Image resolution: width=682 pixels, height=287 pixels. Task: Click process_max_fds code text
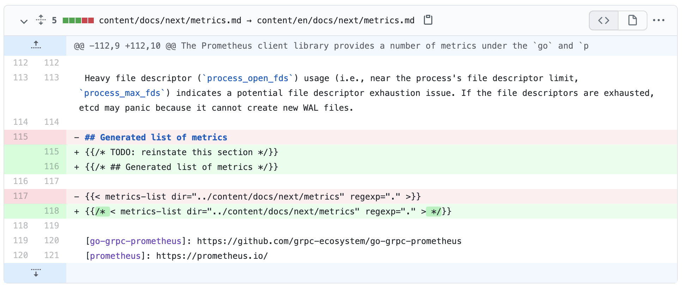122,93
